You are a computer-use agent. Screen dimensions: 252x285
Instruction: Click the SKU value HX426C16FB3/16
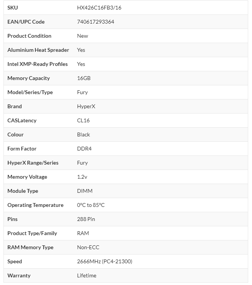[x=99, y=8]
